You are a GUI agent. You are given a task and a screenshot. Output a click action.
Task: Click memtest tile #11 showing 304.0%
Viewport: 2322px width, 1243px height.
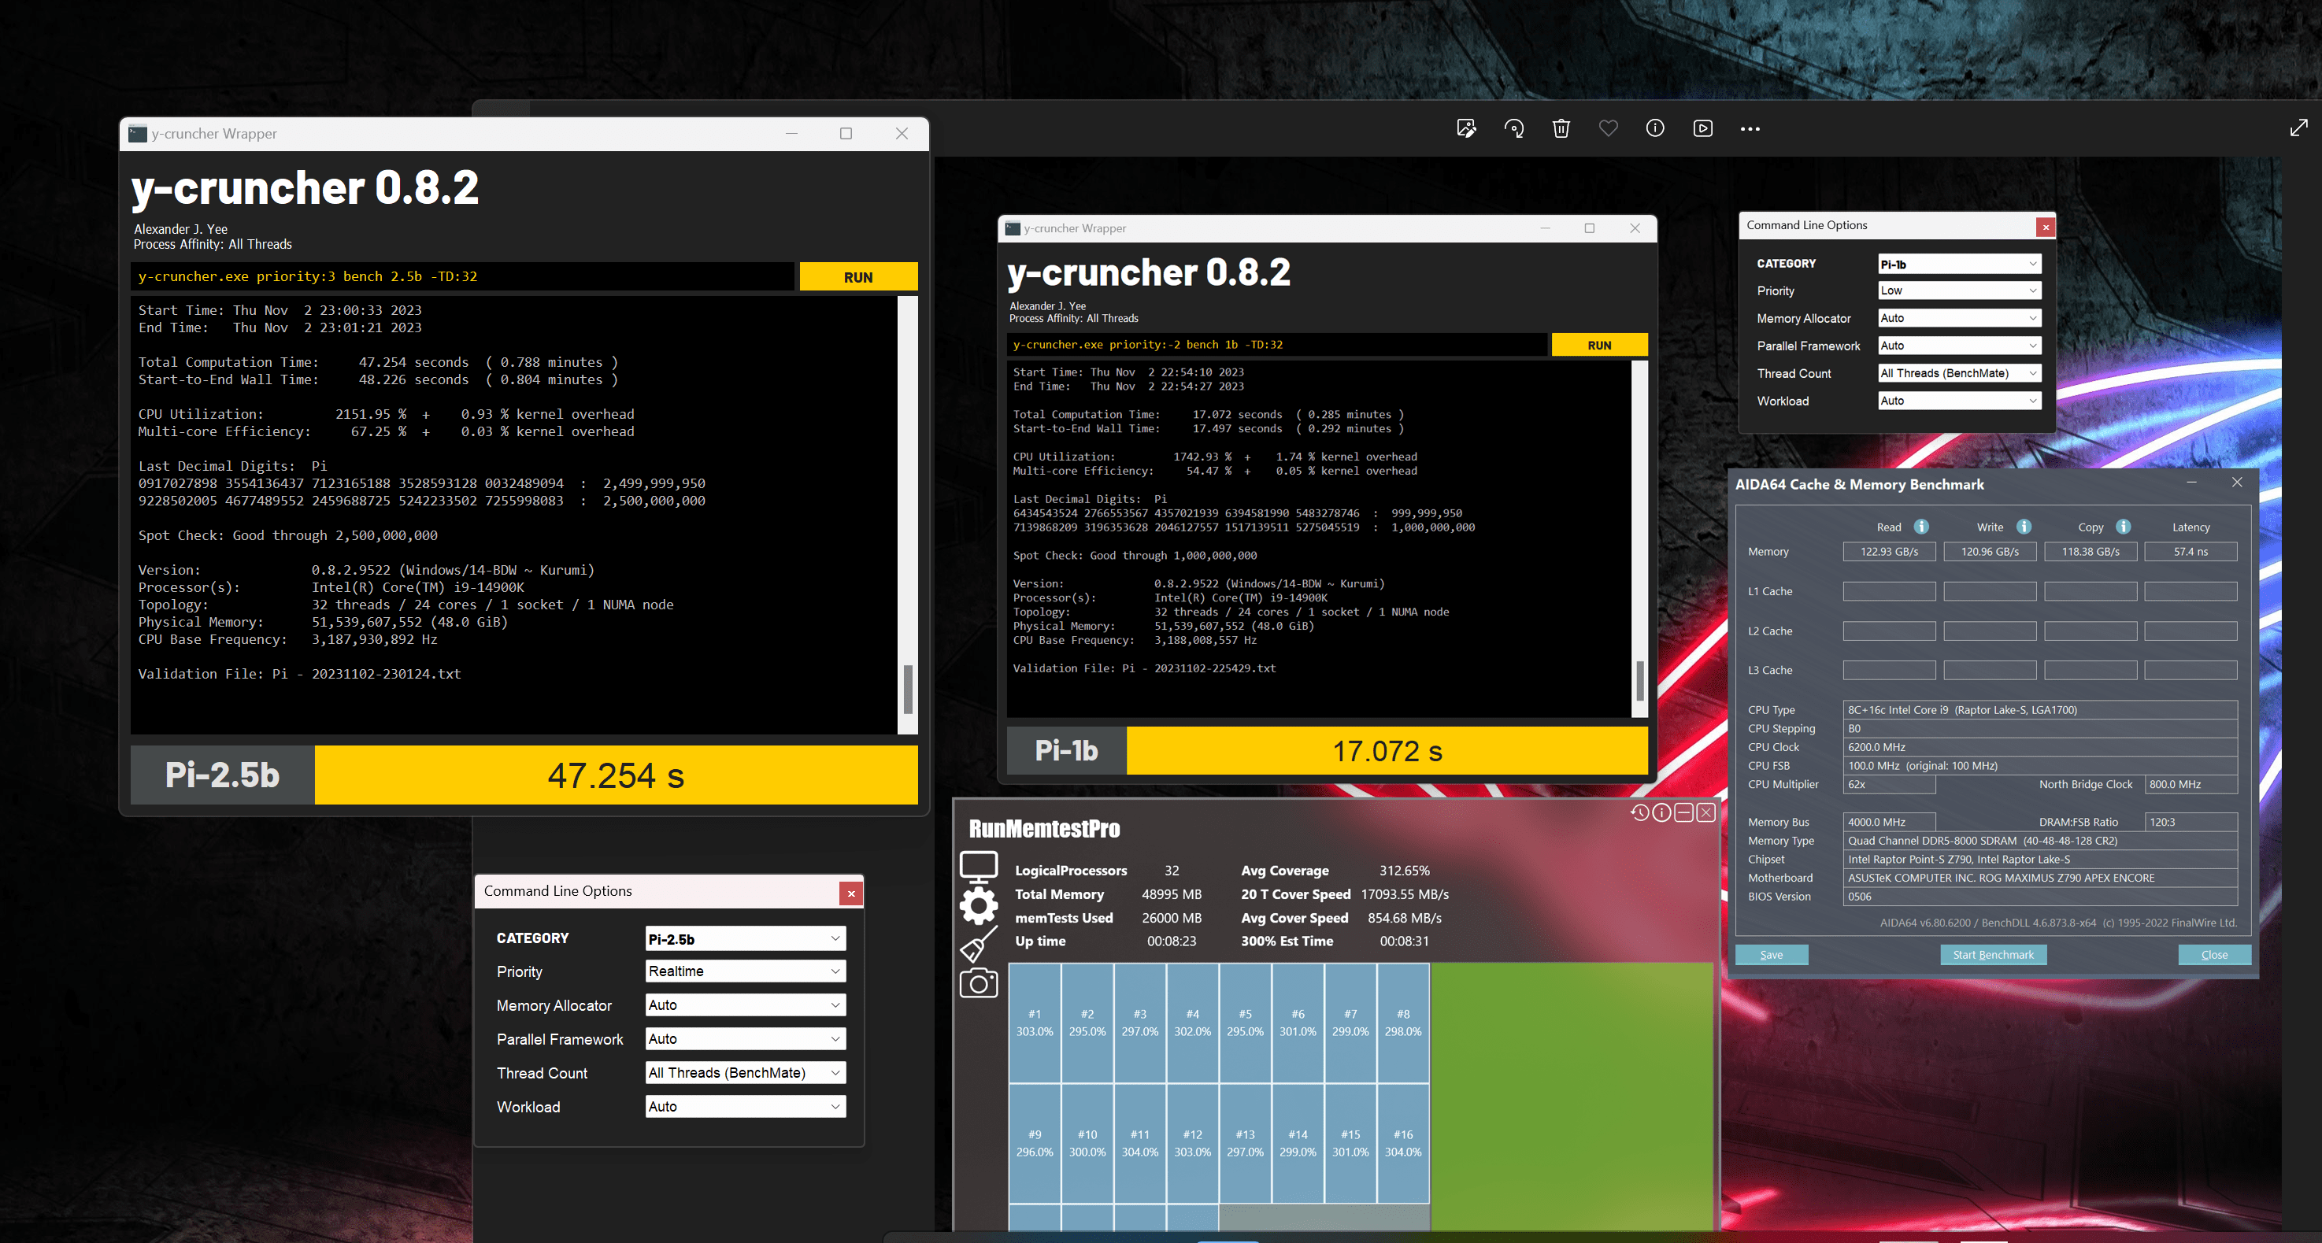(x=1139, y=1143)
